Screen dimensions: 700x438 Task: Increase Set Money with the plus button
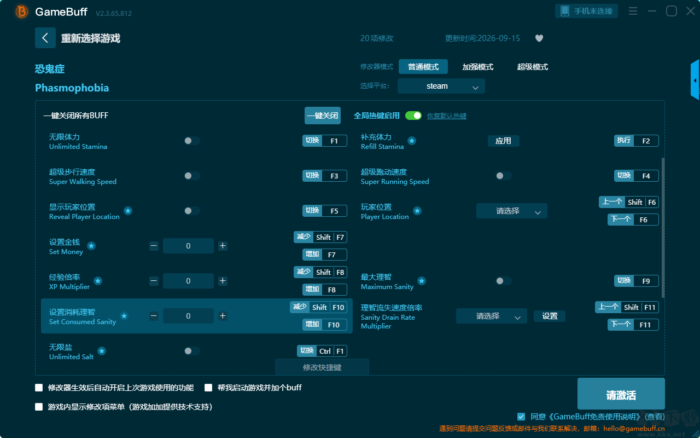(223, 246)
